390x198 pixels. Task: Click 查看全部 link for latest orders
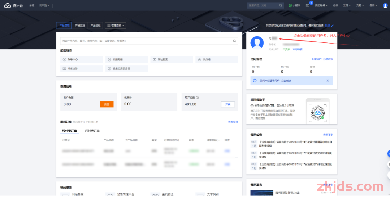click(233, 122)
